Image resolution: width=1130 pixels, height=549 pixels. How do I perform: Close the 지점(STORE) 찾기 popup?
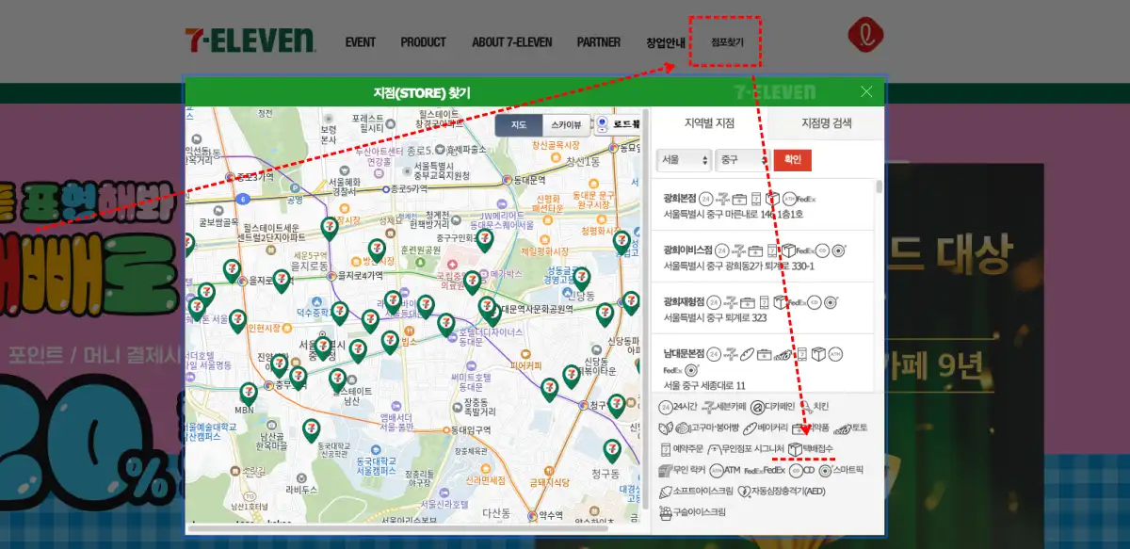click(867, 91)
